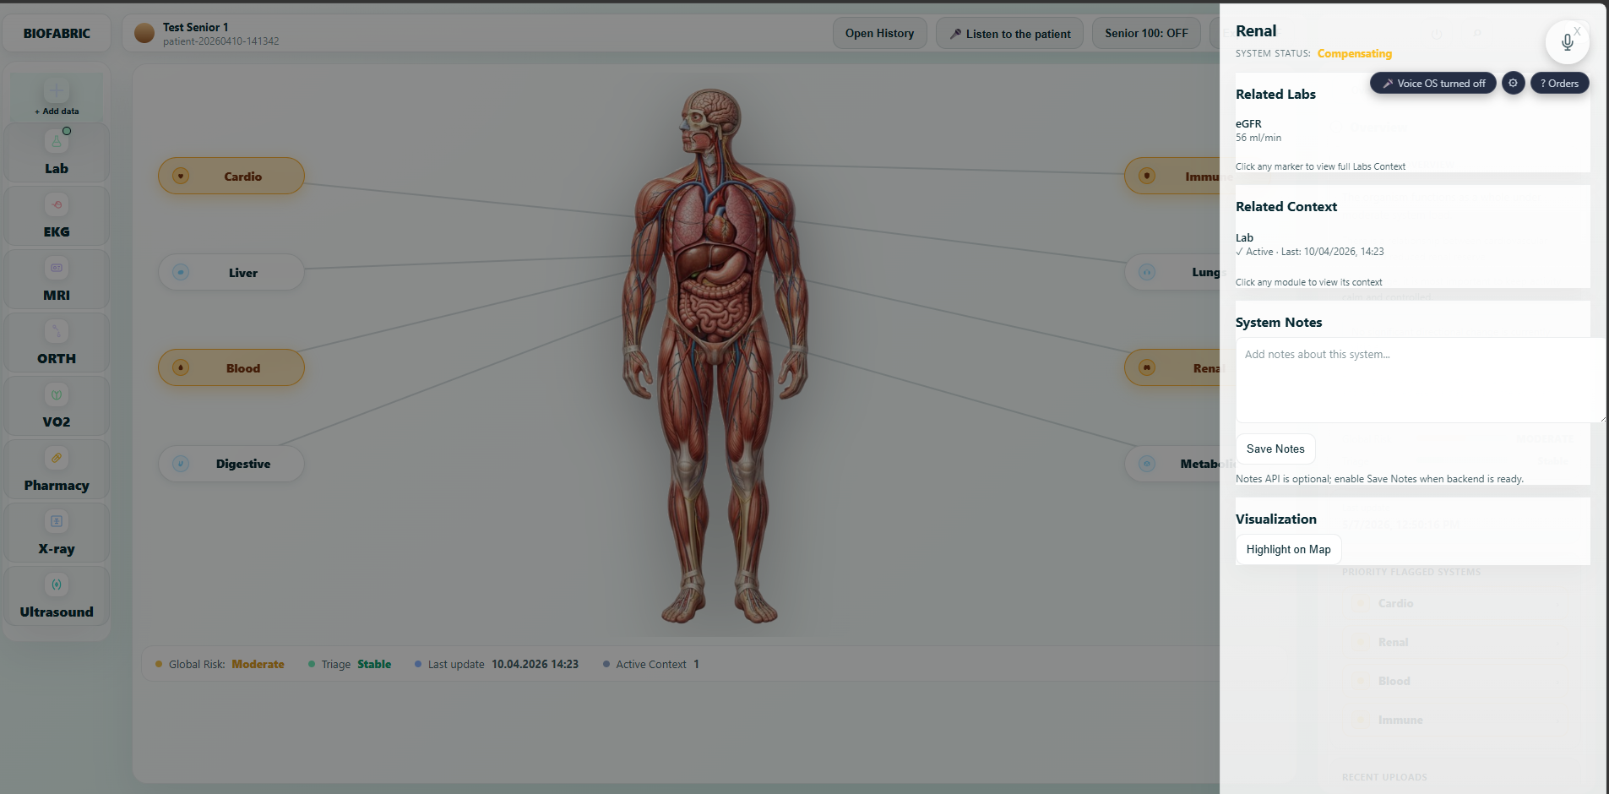The height and width of the screenshot is (794, 1609).
Task: Click the microphone voice button
Action: pyautogui.click(x=1567, y=42)
